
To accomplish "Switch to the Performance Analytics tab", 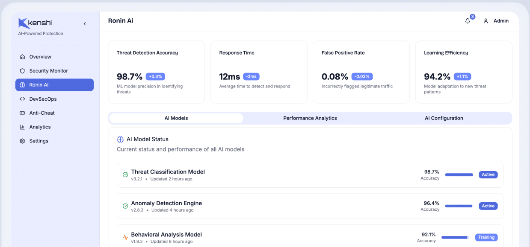I will [310, 118].
